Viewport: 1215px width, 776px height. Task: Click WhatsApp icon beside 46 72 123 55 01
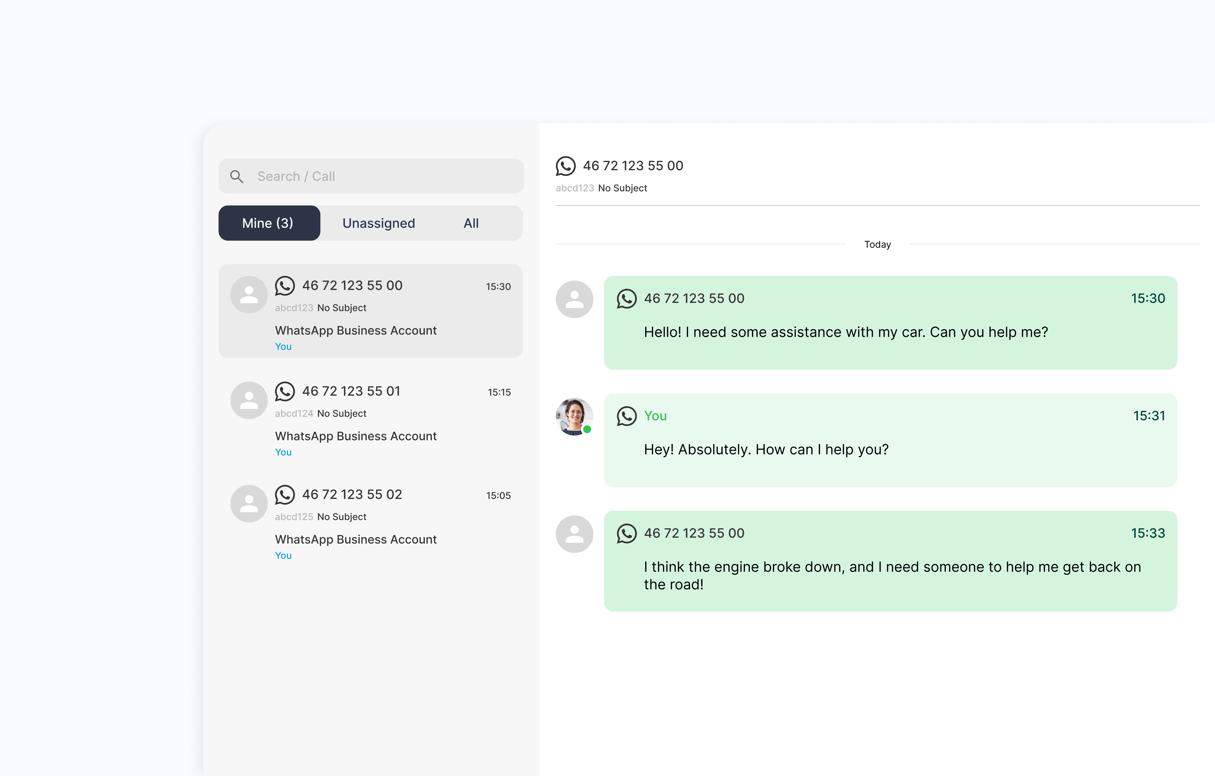285,391
